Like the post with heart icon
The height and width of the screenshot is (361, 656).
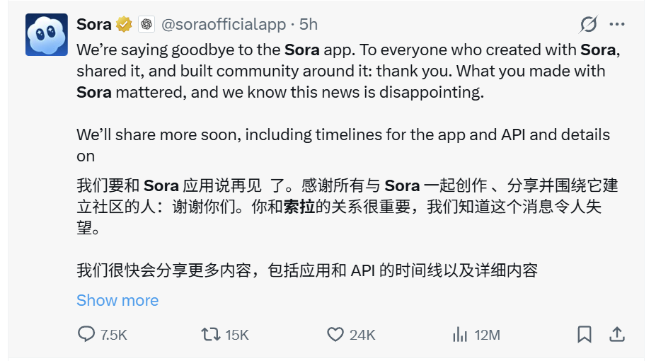pyautogui.click(x=335, y=334)
